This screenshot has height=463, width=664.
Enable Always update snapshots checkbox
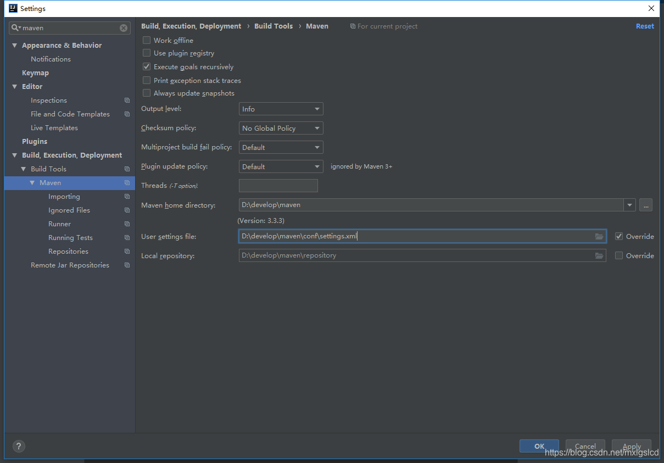[147, 93]
